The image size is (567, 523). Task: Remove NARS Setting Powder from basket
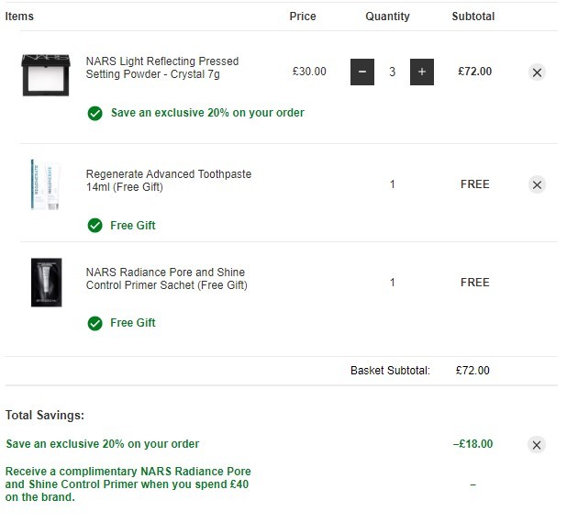537,72
